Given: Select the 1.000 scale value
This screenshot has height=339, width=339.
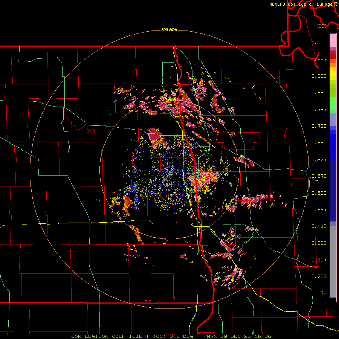Looking at the screenshot, I should point(319,42).
